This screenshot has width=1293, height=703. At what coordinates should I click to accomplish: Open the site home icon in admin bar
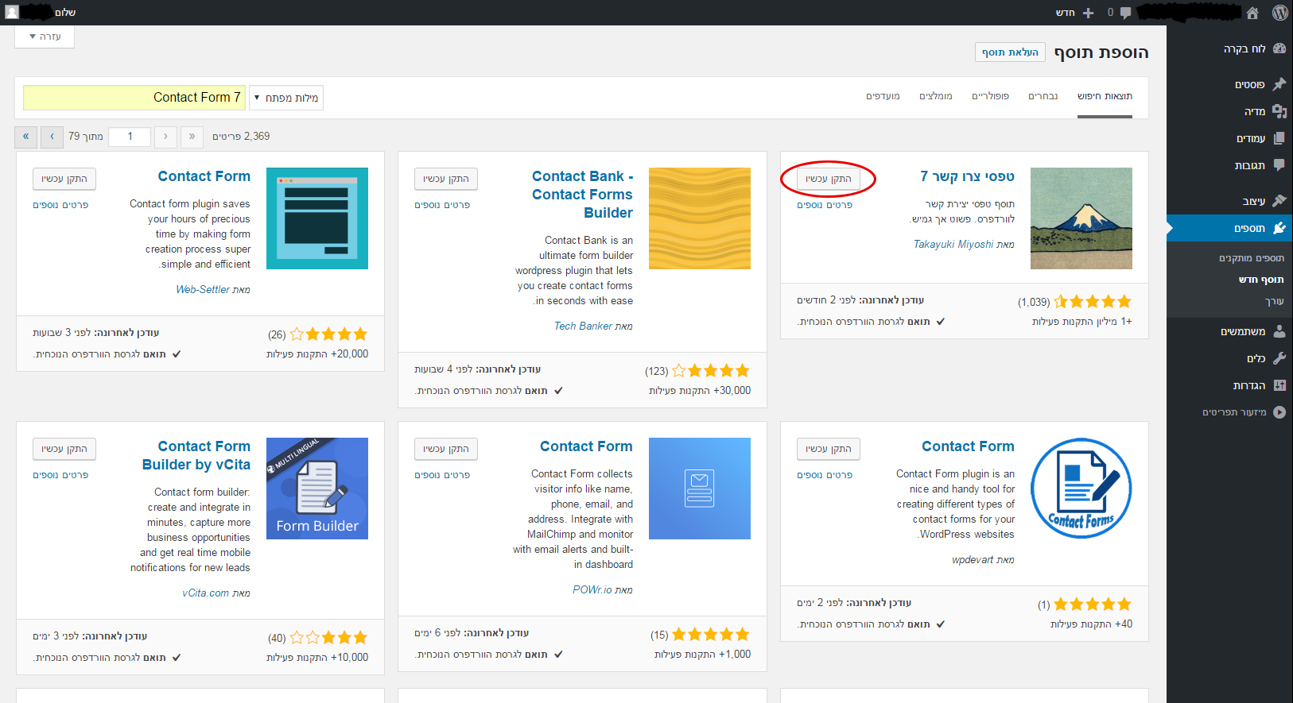[x=1252, y=13]
